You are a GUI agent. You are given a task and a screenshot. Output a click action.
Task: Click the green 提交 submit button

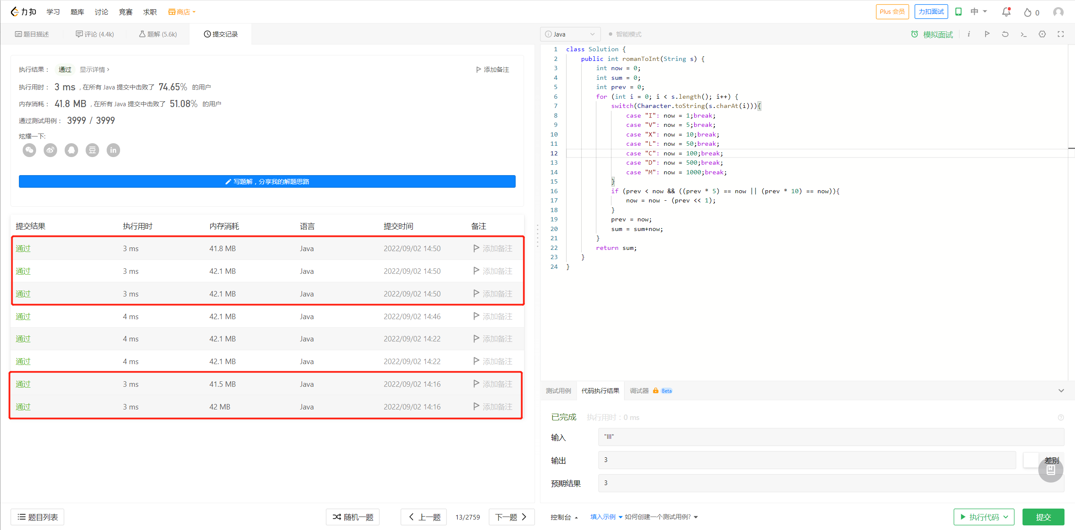pos(1043,517)
